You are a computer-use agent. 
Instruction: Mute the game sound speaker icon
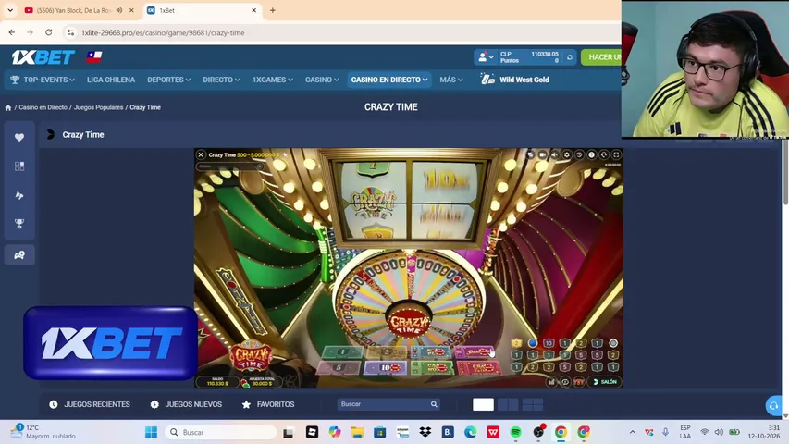coord(554,155)
